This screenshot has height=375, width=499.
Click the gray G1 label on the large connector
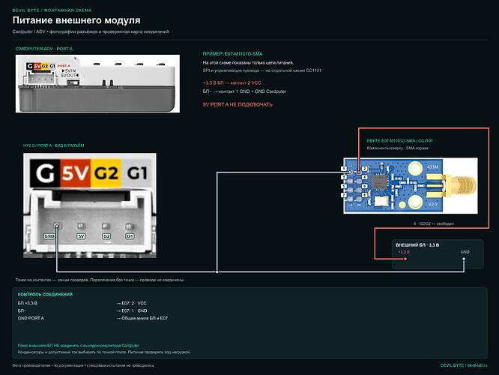coord(136,173)
